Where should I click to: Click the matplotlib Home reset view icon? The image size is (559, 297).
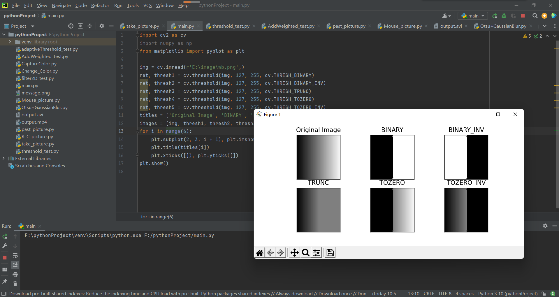260,253
